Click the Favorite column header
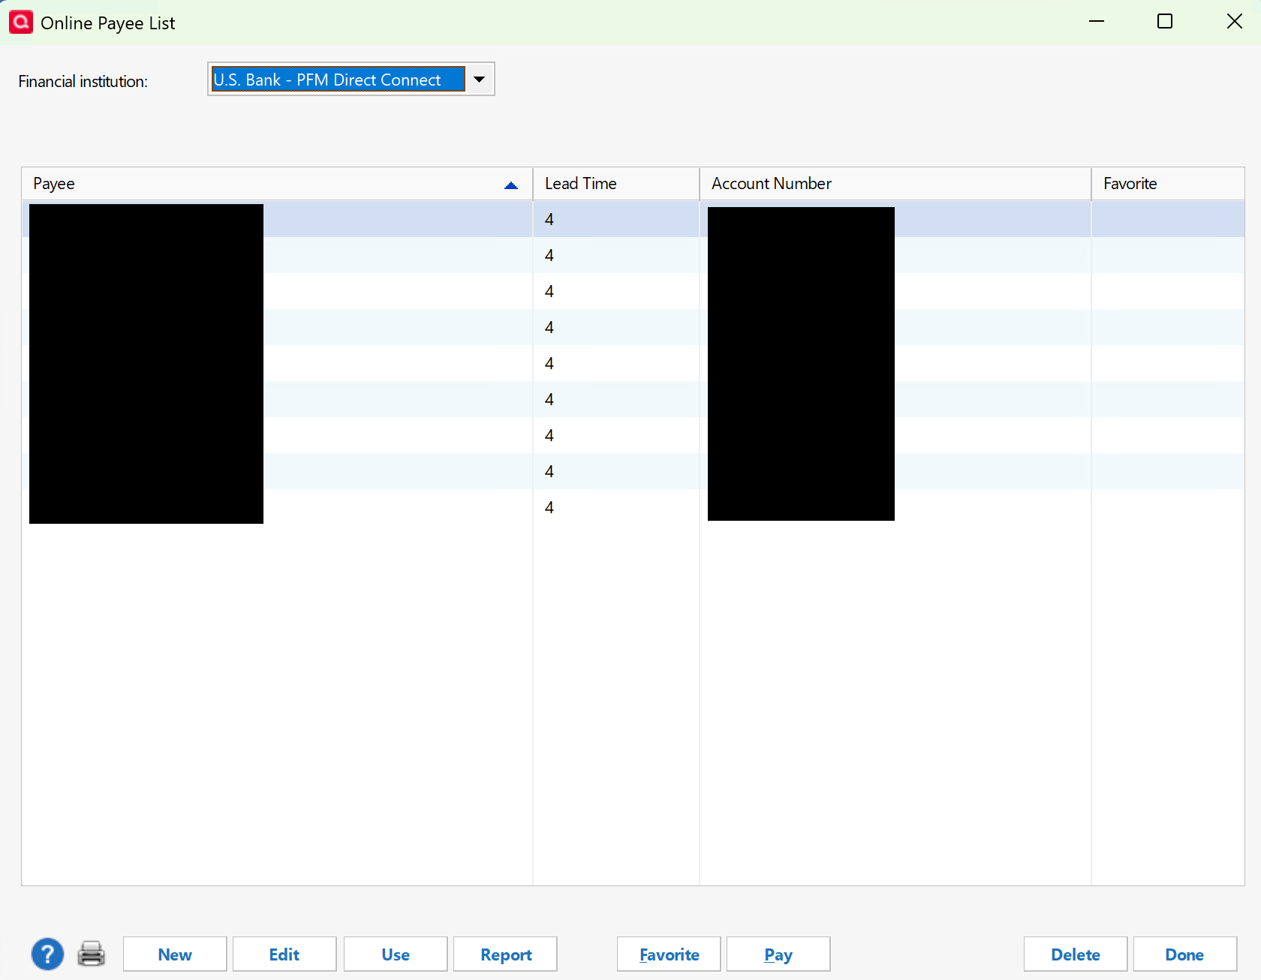 coord(1168,184)
